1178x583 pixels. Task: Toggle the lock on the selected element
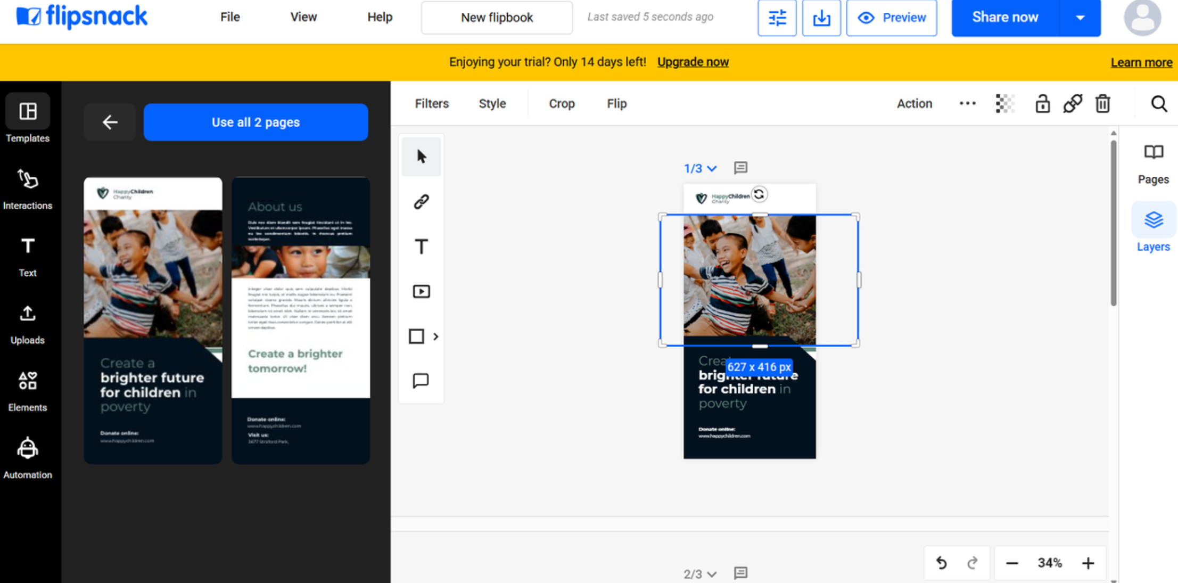[1042, 104]
